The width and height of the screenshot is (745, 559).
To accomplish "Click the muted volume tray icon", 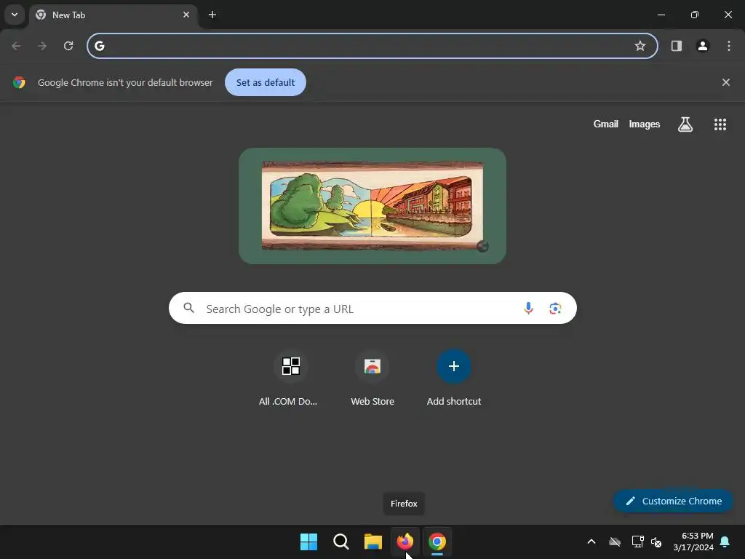I will tap(656, 542).
